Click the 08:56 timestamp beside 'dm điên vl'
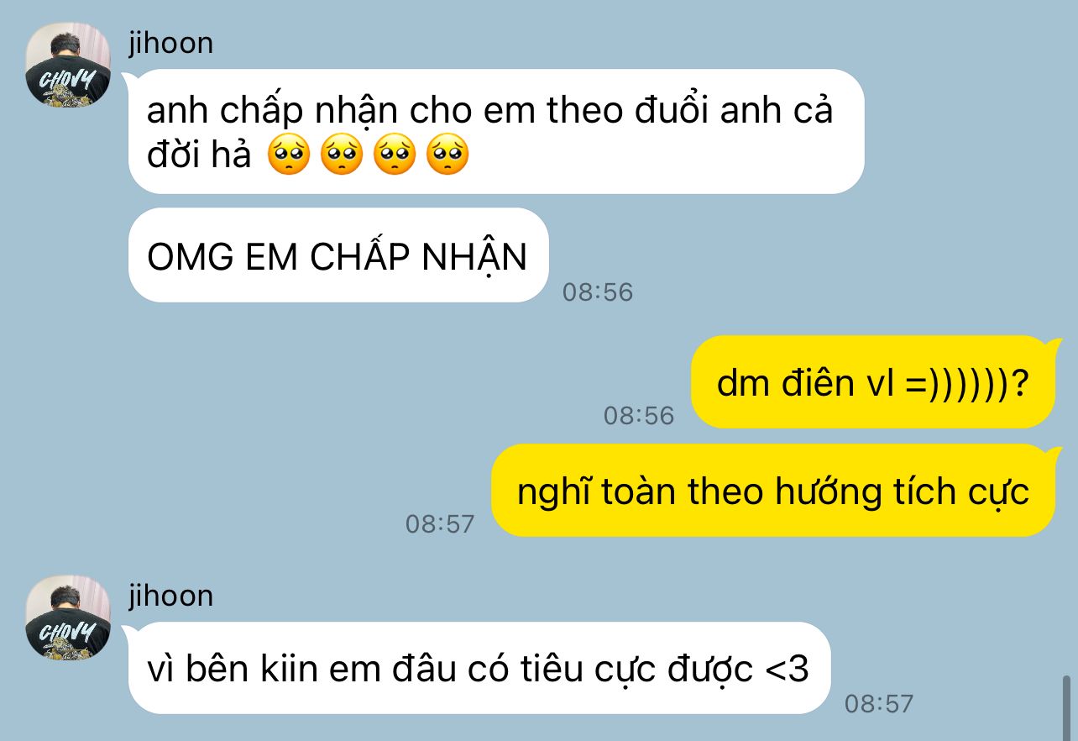The width and height of the screenshot is (1078, 741). point(639,415)
